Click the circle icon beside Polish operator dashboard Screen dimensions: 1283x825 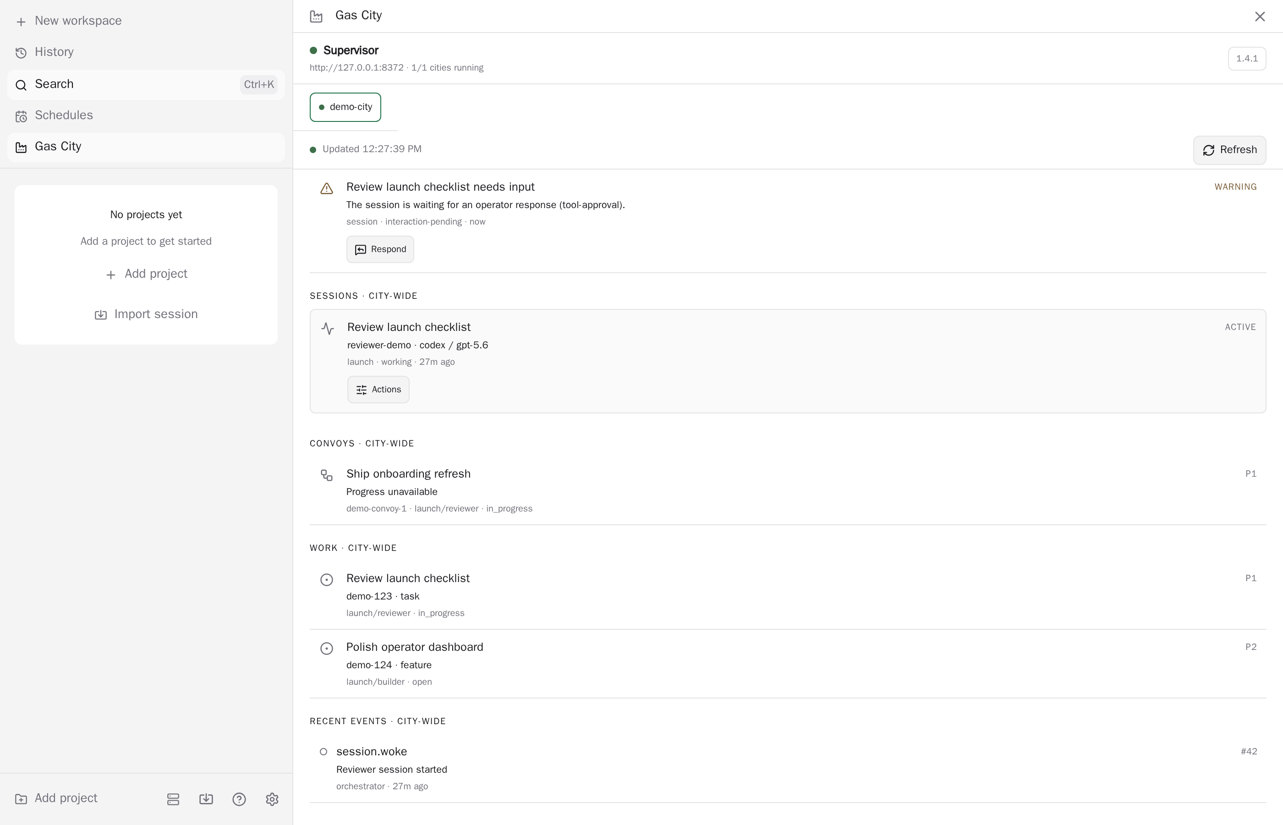pos(327,648)
